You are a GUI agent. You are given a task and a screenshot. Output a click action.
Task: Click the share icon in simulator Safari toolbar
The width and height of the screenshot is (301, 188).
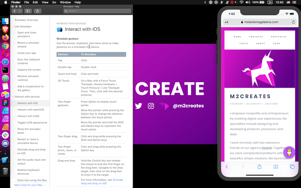[x=259, y=166]
